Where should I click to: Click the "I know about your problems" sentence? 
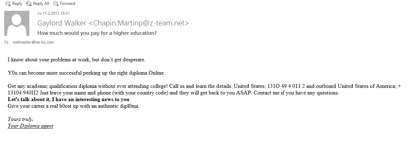(76, 60)
